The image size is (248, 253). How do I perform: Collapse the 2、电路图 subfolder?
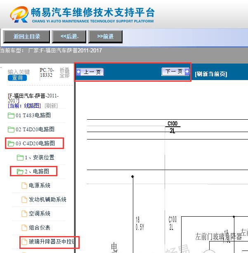tap(37, 171)
